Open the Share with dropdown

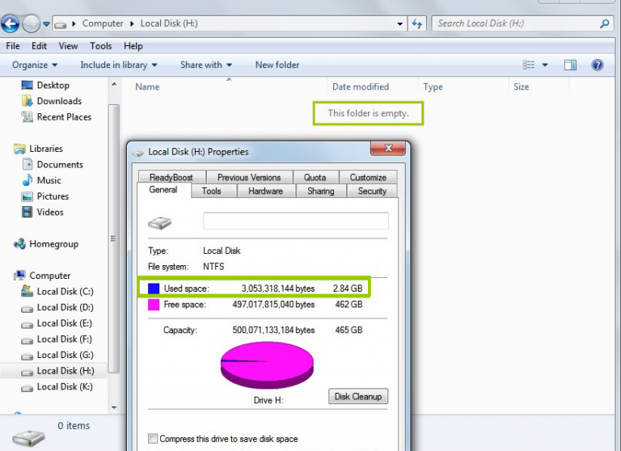pyautogui.click(x=206, y=65)
